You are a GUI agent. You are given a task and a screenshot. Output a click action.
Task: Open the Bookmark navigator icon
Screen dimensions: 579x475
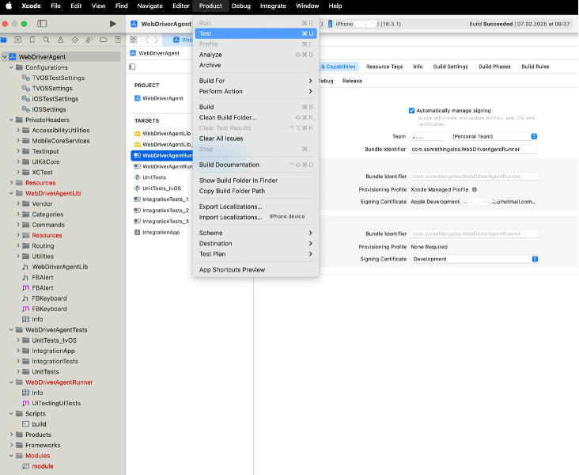32,40
